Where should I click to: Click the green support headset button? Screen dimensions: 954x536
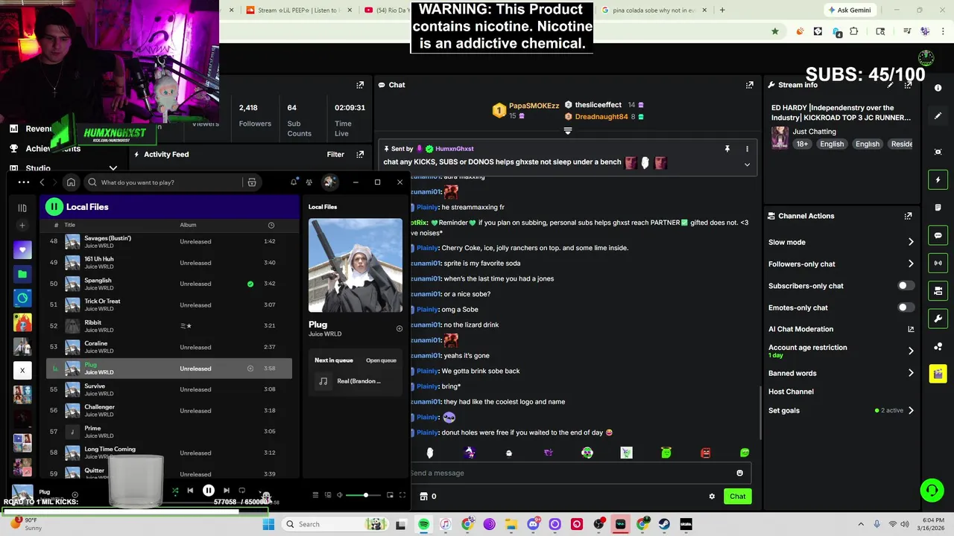pos(932,490)
